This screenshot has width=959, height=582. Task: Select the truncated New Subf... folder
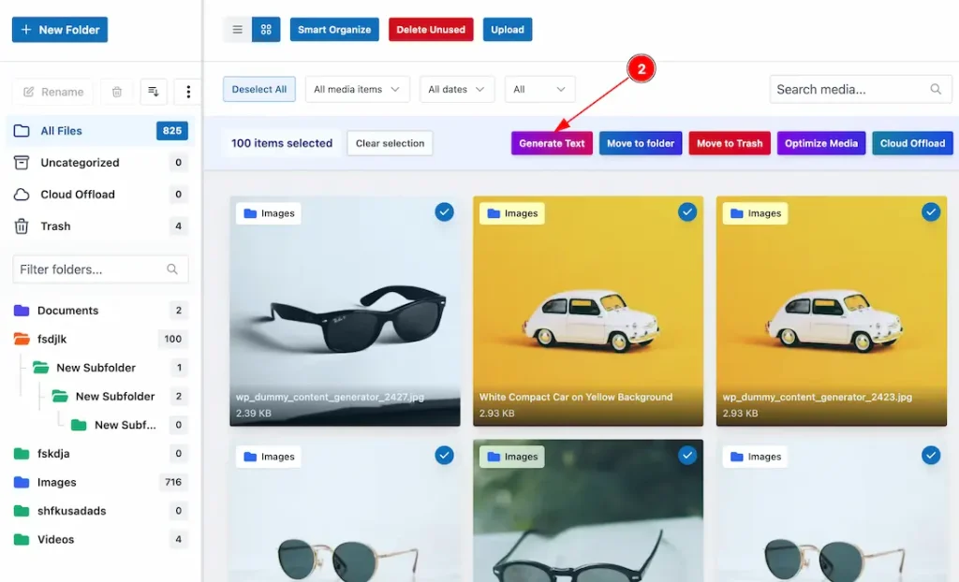pos(129,425)
